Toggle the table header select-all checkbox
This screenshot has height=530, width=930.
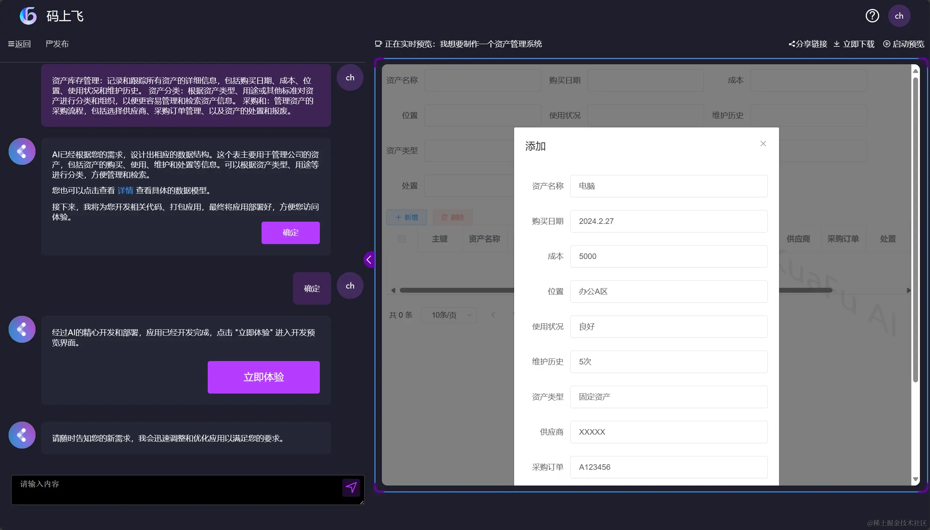[402, 239]
